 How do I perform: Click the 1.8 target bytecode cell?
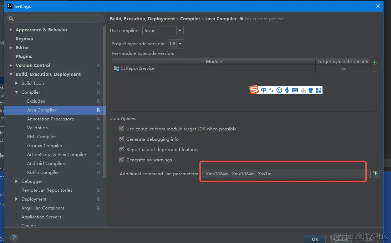click(342, 68)
